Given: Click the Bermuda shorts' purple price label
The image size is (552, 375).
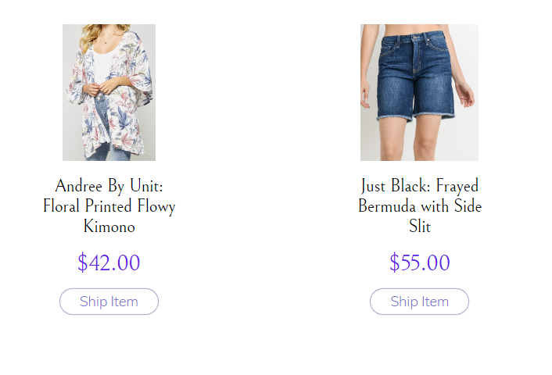Looking at the screenshot, I should click(x=419, y=262).
